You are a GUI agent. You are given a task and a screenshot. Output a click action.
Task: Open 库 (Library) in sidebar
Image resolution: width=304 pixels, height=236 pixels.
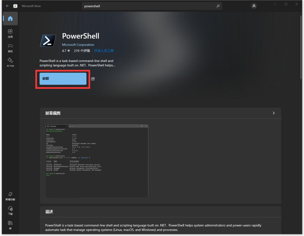click(x=10, y=225)
